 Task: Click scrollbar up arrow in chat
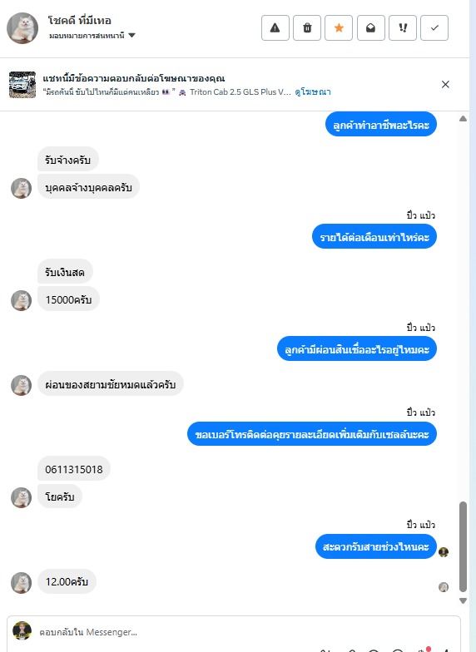pyautogui.click(x=463, y=119)
